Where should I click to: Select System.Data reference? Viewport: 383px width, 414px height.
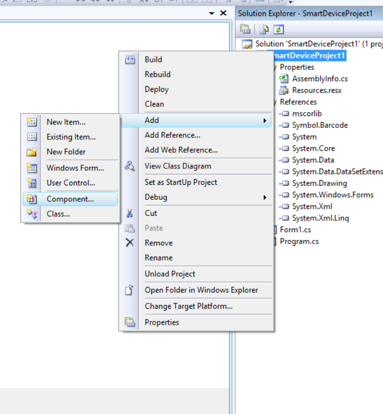pyautogui.click(x=313, y=160)
